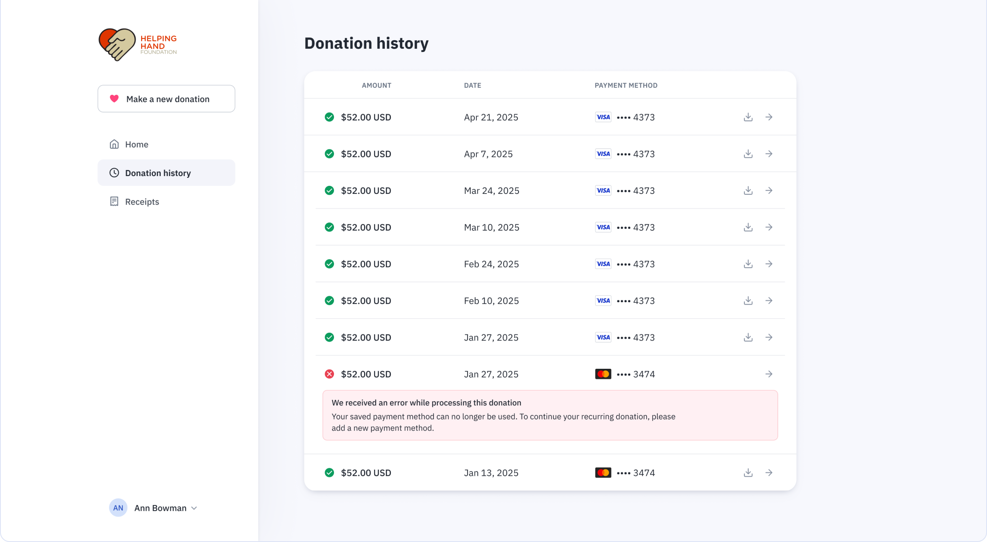
Task: Click the red failed status icon
Action: pos(329,374)
